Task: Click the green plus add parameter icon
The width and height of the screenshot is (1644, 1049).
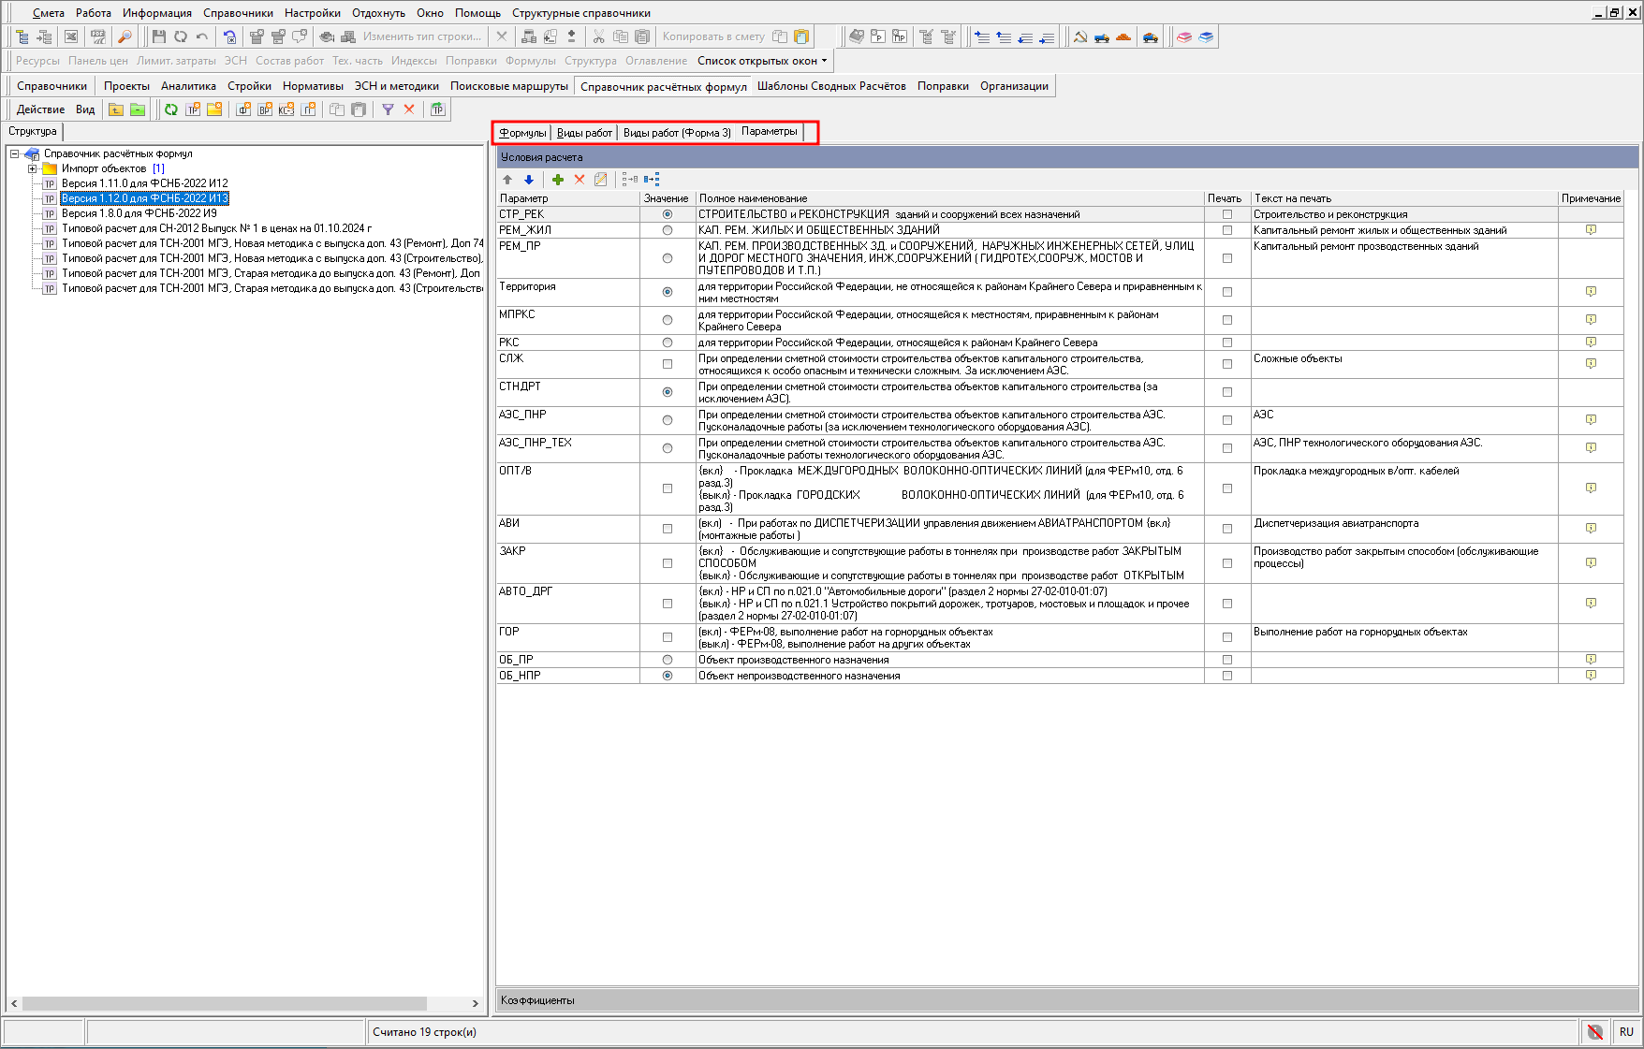Action: point(558,180)
